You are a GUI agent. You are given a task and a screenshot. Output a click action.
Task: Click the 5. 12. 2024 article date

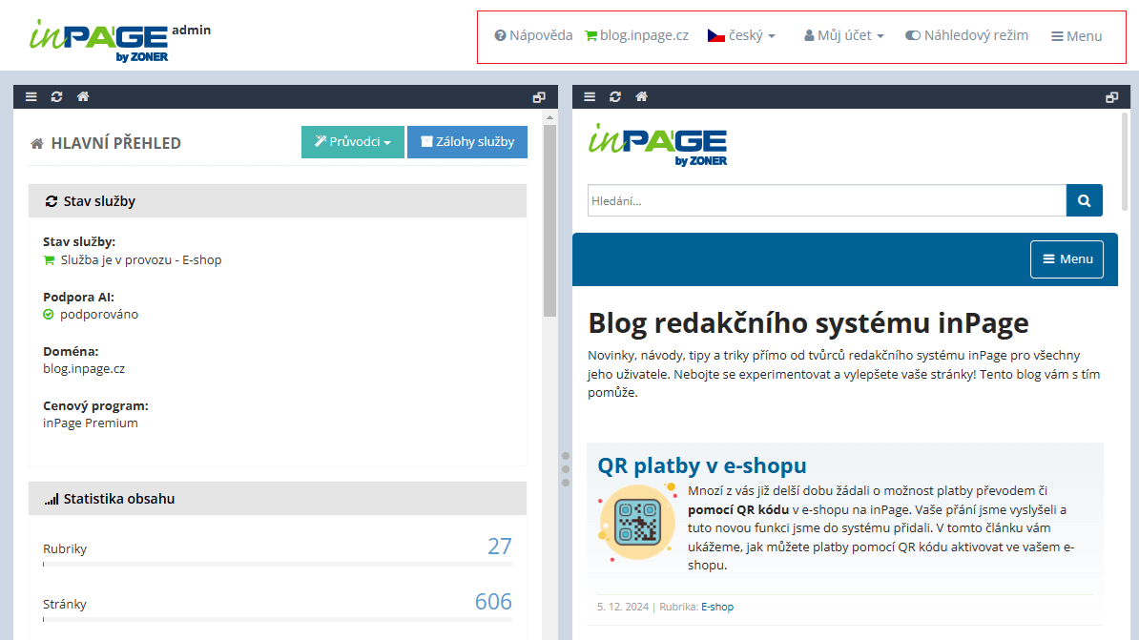[x=623, y=607]
